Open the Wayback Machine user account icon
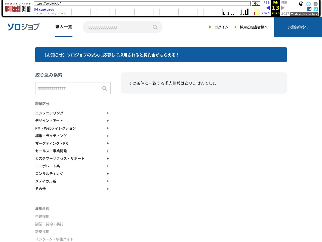This screenshot has width=322, height=242. click(301, 4)
